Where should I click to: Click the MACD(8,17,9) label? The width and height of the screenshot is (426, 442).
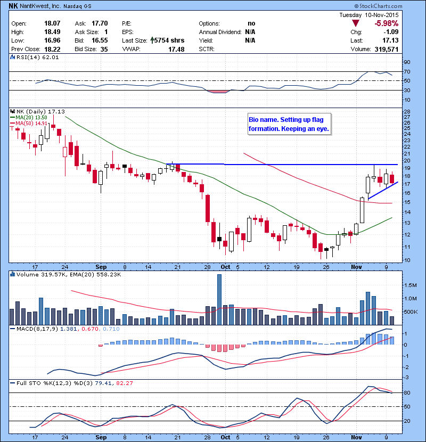click(37, 329)
